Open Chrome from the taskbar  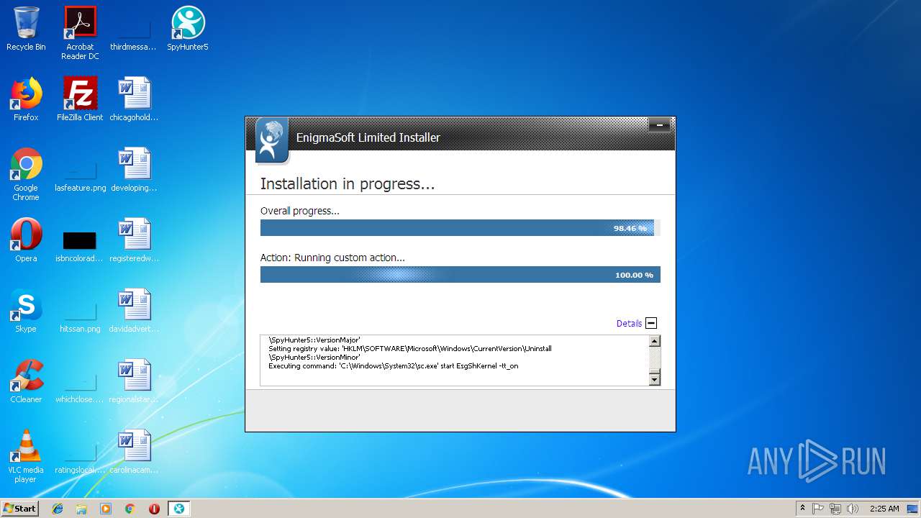(130, 509)
